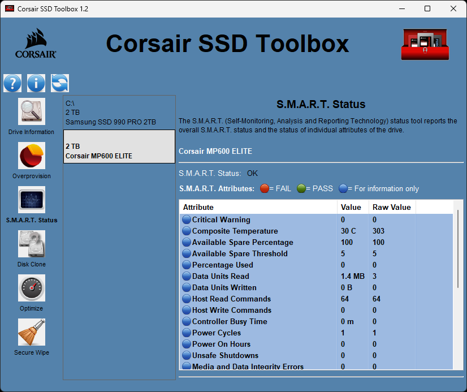View program info with the info icon

click(36, 83)
